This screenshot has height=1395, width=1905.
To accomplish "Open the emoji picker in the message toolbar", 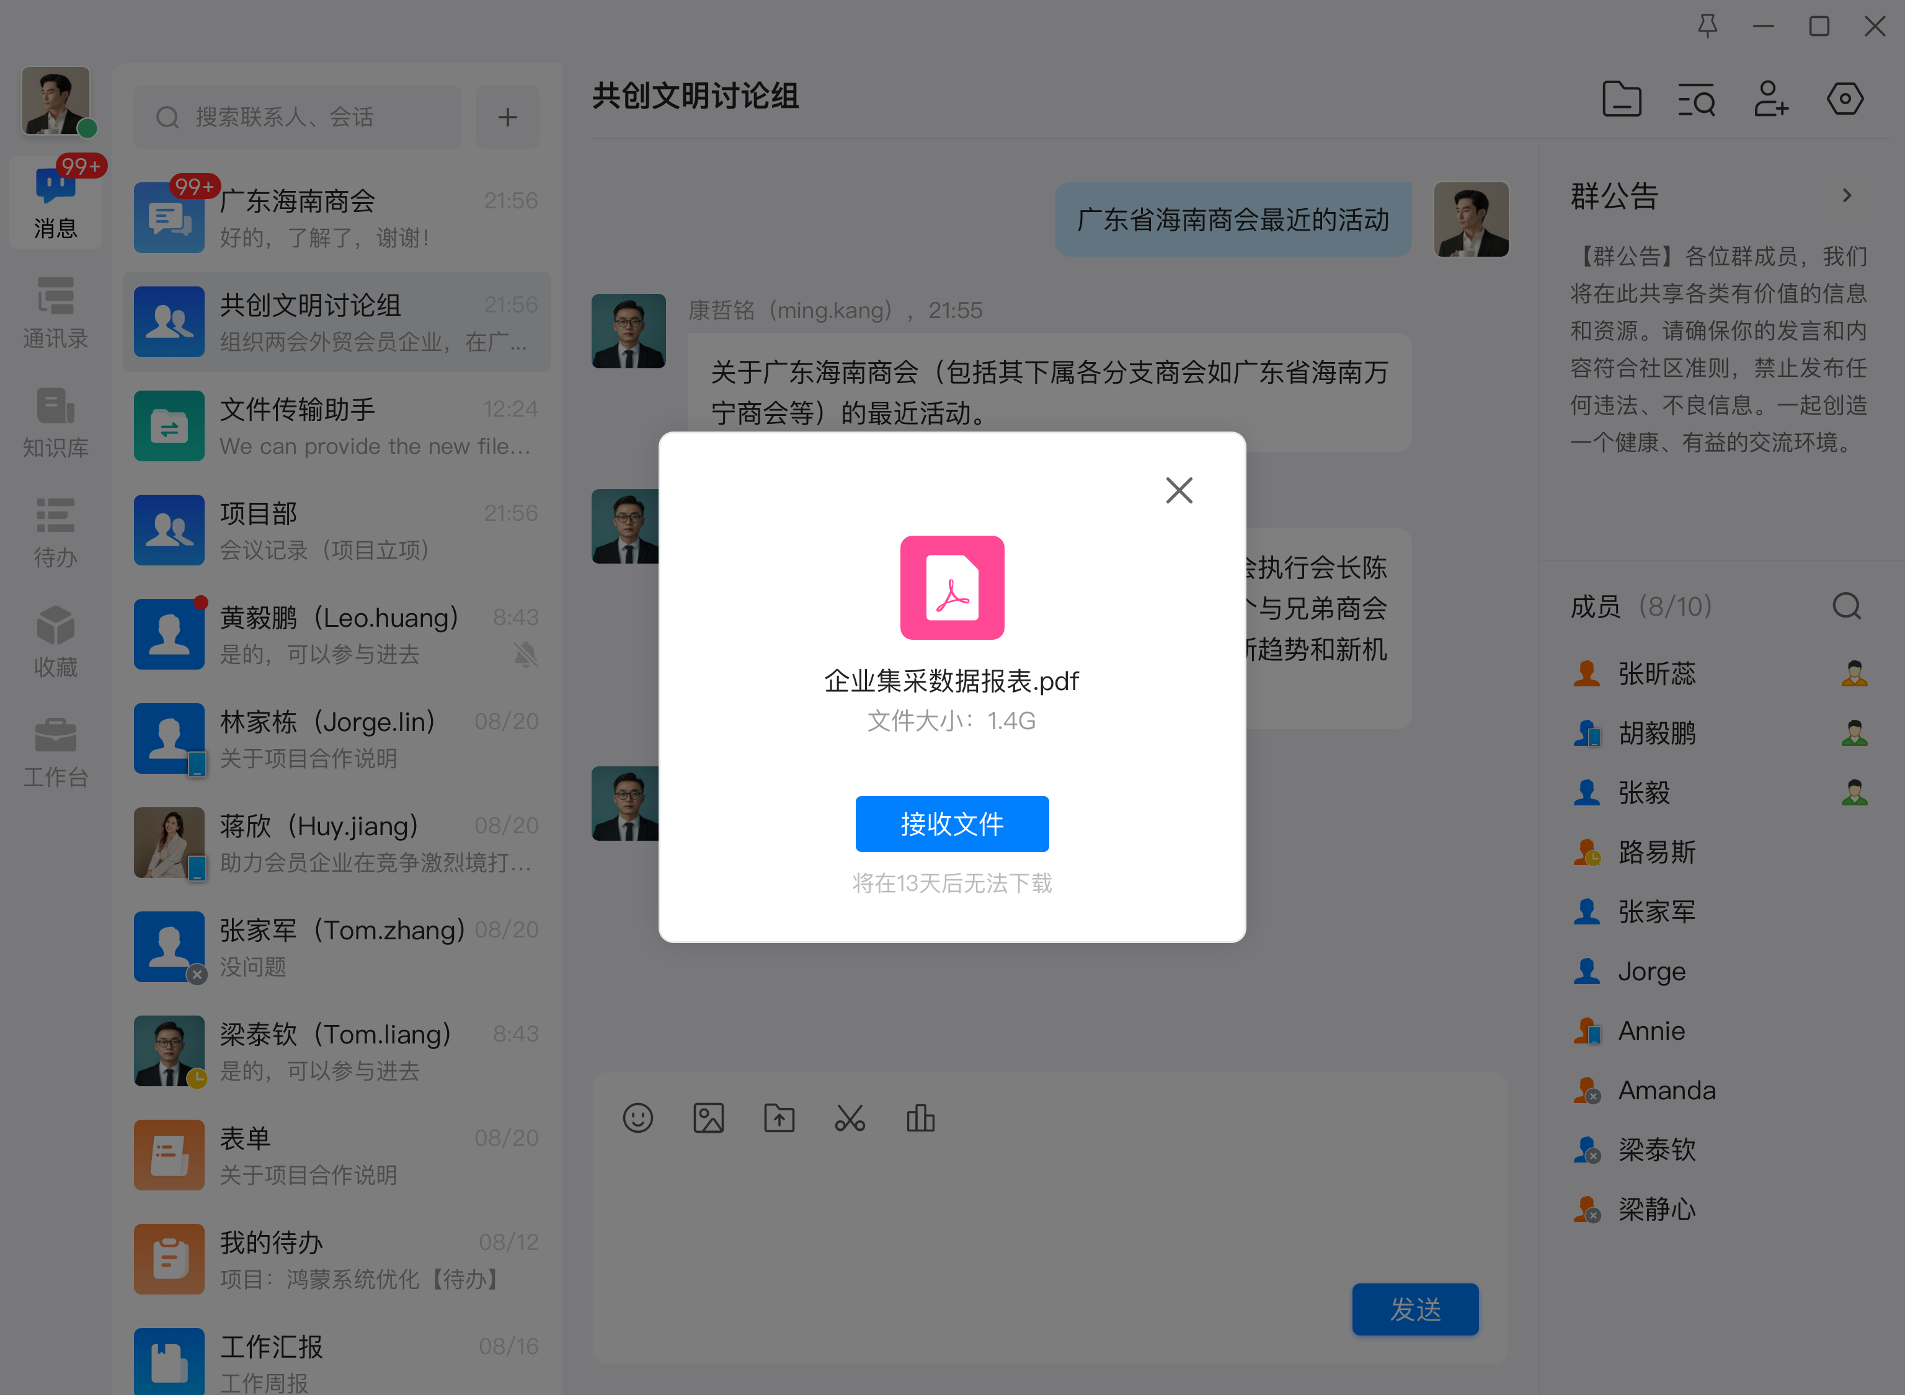I will click(638, 1117).
